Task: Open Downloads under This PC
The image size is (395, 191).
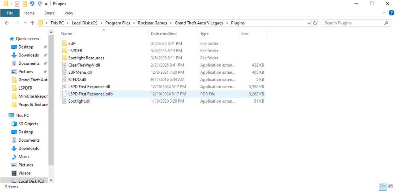Action: 28,148
